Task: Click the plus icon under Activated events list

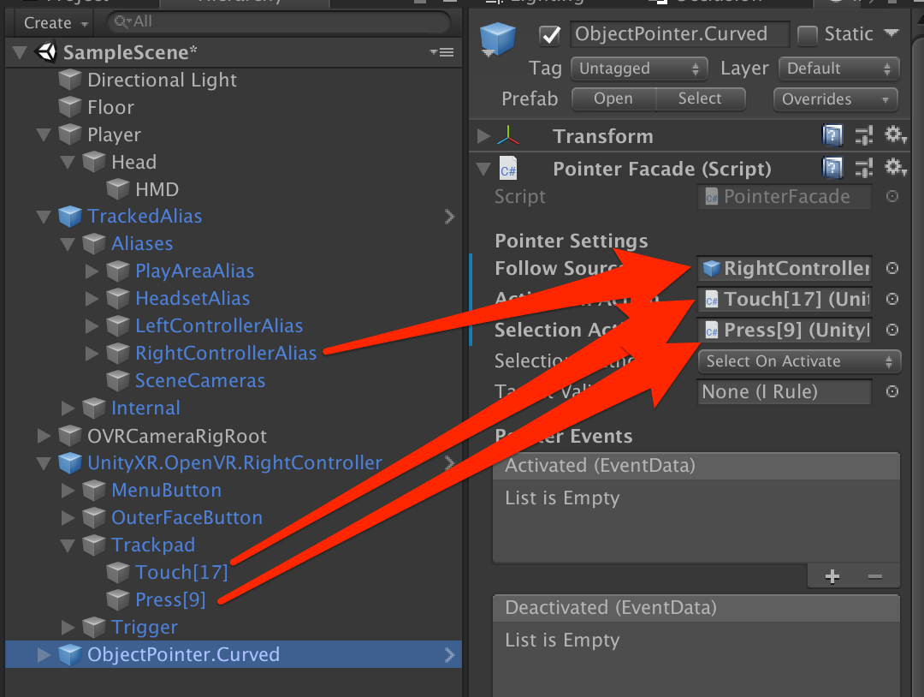Action: pos(832,576)
